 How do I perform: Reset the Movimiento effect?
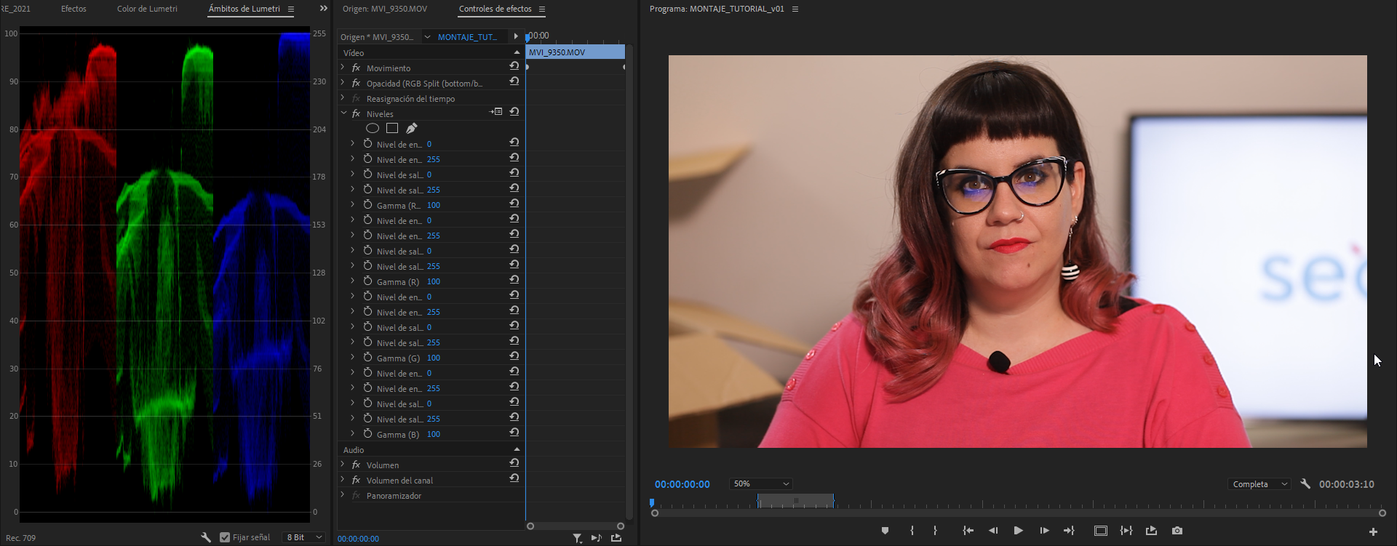click(514, 66)
